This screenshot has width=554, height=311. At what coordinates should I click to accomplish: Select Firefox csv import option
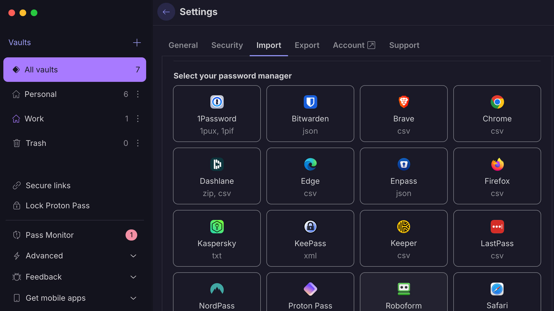(x=497, y=176)
